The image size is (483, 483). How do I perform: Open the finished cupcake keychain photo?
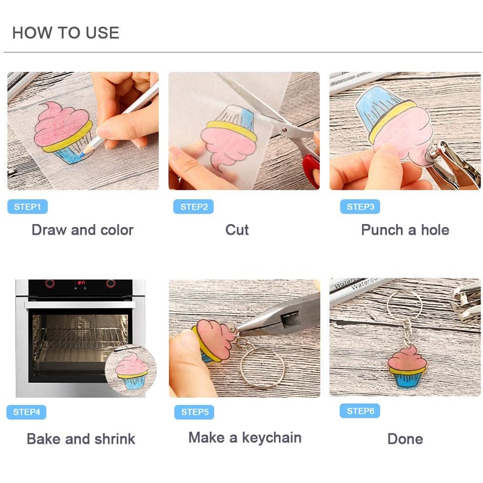tap(405, 337)
